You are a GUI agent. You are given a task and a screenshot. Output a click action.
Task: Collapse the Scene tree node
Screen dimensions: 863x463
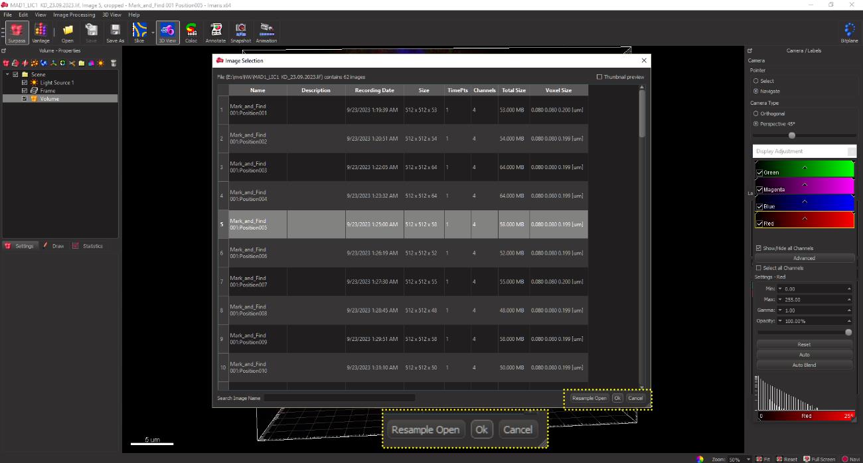[7, 74]
